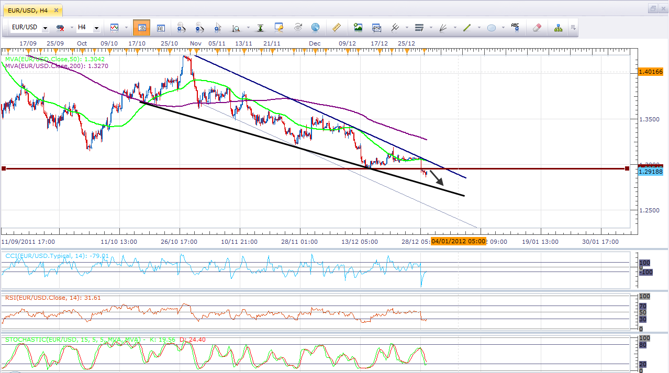This screenshot has width=669, height=373.
Task: Click the 25/12 label on top date ruler
Action: pyautogui.click(x=407, y=43)
